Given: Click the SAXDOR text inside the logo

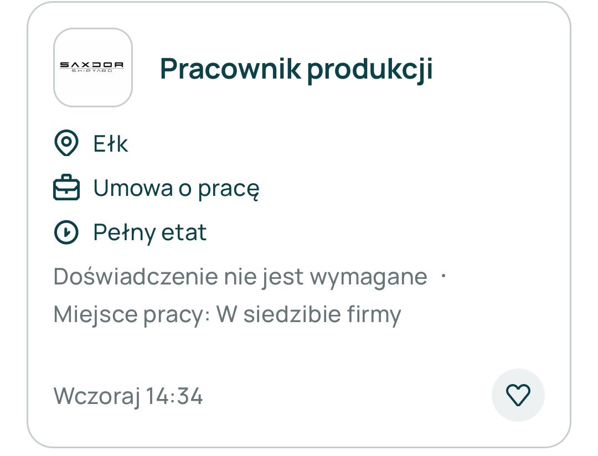Looking at the screenshot, I should pyautogui.click(x=92, y=64).
